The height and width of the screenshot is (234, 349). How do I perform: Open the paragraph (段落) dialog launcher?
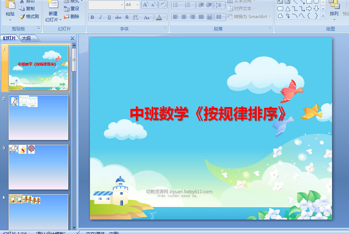point(270,28)
